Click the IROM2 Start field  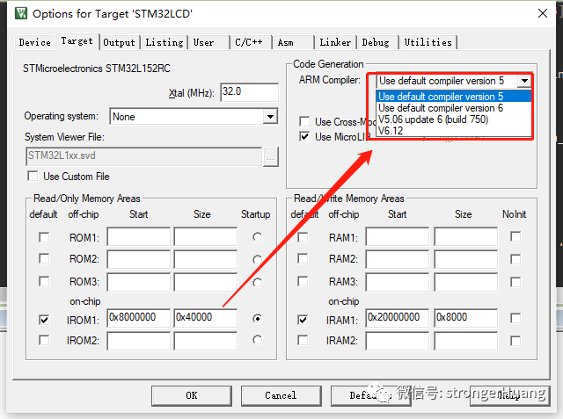click(x=139, y=341)
